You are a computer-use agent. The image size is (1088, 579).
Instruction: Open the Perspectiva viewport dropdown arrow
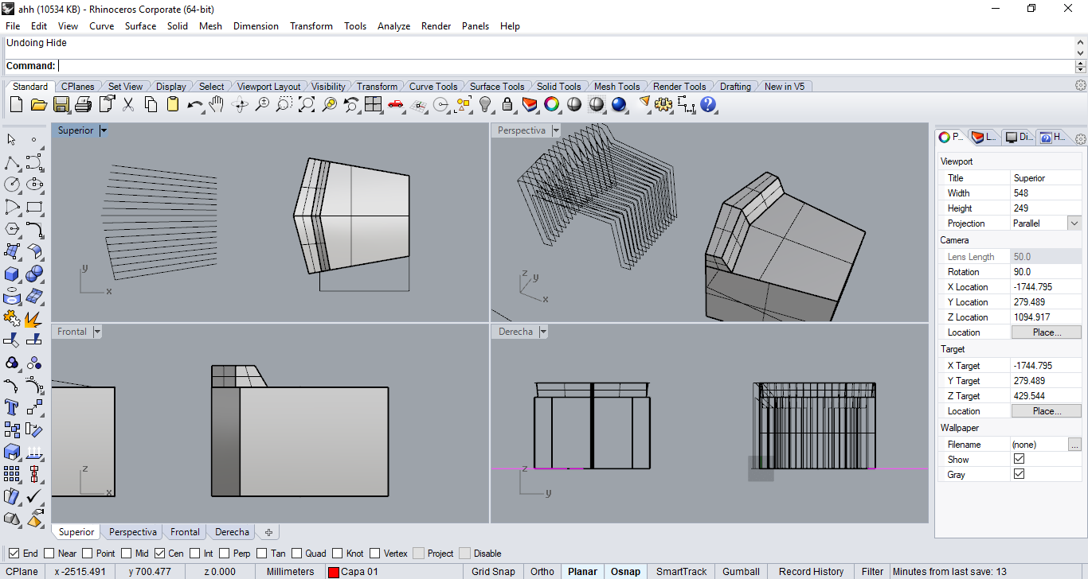point(556,130)
